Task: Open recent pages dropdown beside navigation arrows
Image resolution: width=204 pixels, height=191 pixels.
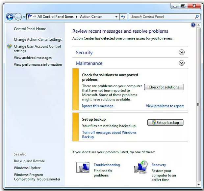Action: click(24, 17)
